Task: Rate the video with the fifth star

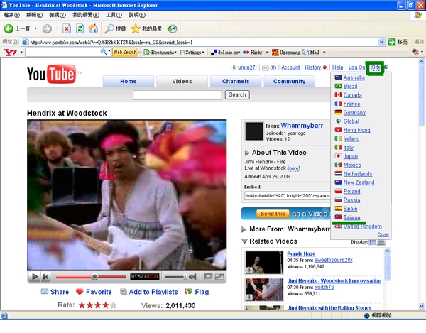Action: click(114, 305)
